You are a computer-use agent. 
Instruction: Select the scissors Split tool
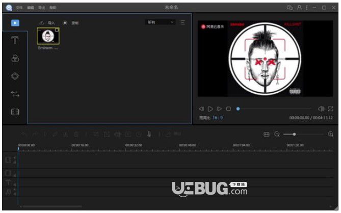pos(65,135)
